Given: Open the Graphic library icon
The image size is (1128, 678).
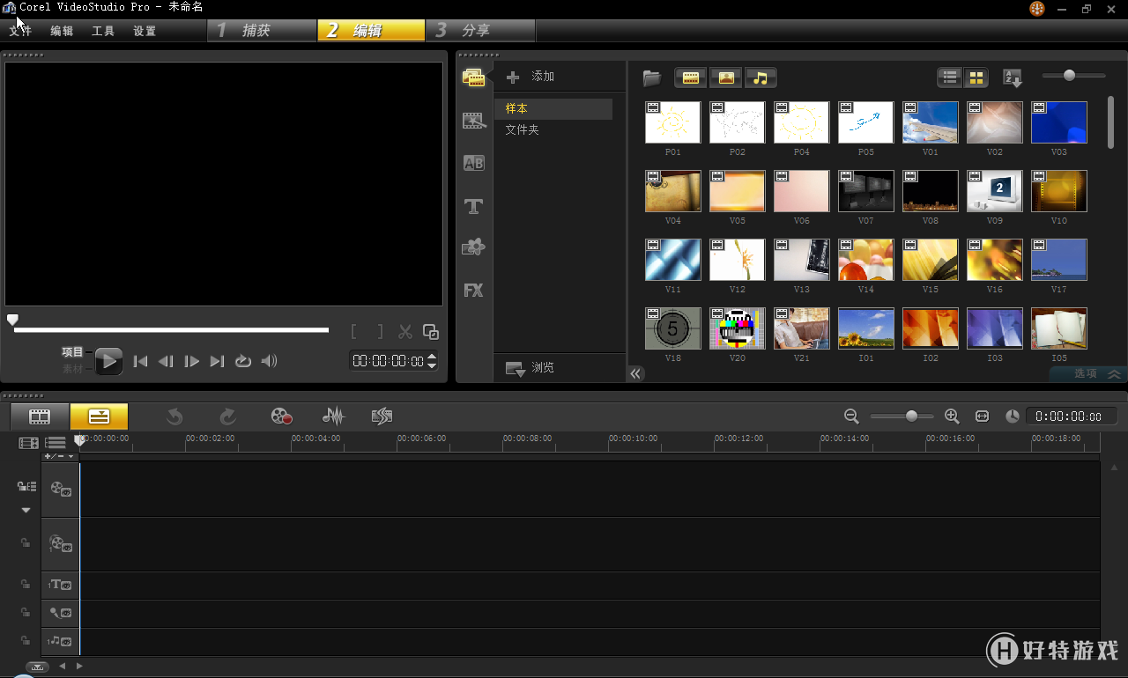Looking at the screenshot, I should pyautogui.click(x=474, y=247).
